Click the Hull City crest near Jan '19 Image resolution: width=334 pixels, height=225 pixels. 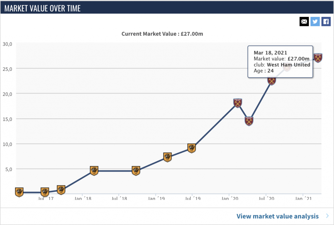click(167, 157)
